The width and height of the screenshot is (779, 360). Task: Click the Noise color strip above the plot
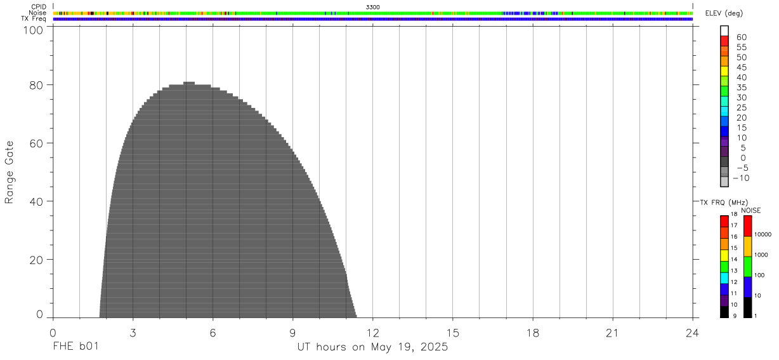coord(372,13)
